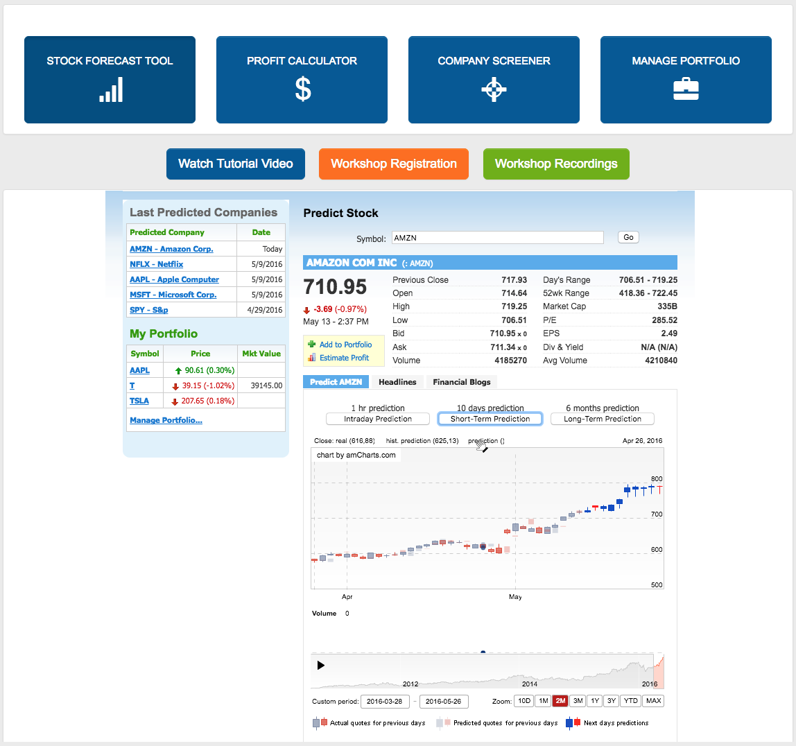Click the 52wk Range value 418.36 - 722.45

pos(648,293)
